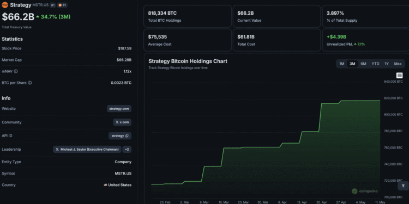This screenshot has height=204, width=409.
Task: Select the 1M chart range
Action: pyautogui.click(x=342, y=64)
